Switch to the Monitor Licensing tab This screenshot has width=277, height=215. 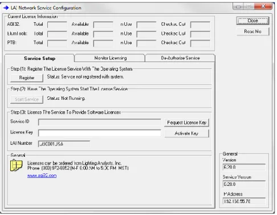pos(110,58)
